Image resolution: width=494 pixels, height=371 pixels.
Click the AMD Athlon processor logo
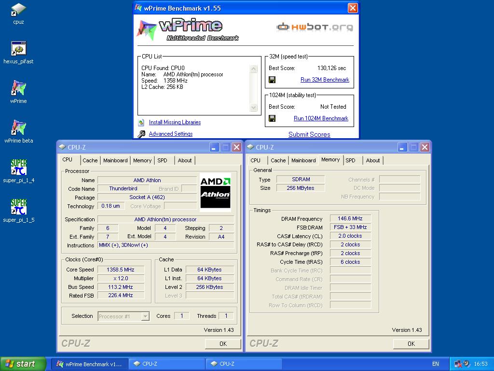tap(216, 192)
